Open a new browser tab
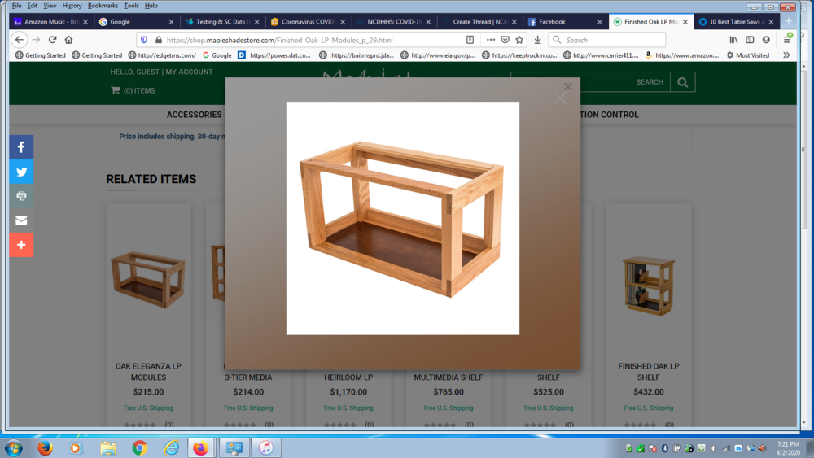 point(788,21)
